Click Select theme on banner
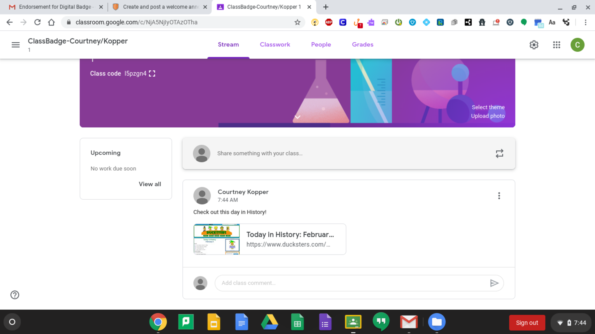This screenshot has height=334, width=595. (x=488, y=107)
